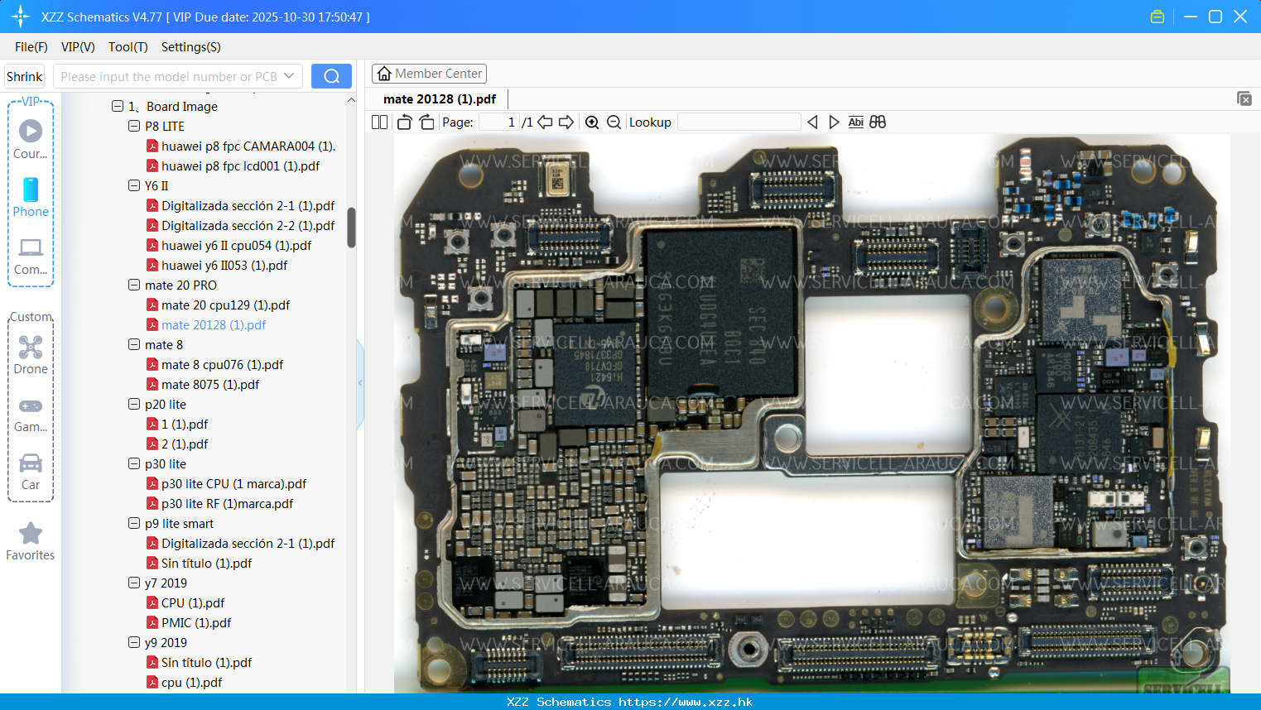This screenshot has width=1261, height=710.
Task: Collapse the P8 LITE folder
Action: (x=134, y=126)
